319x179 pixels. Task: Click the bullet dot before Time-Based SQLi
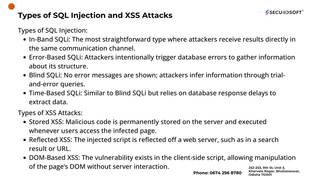pos(25,93)
